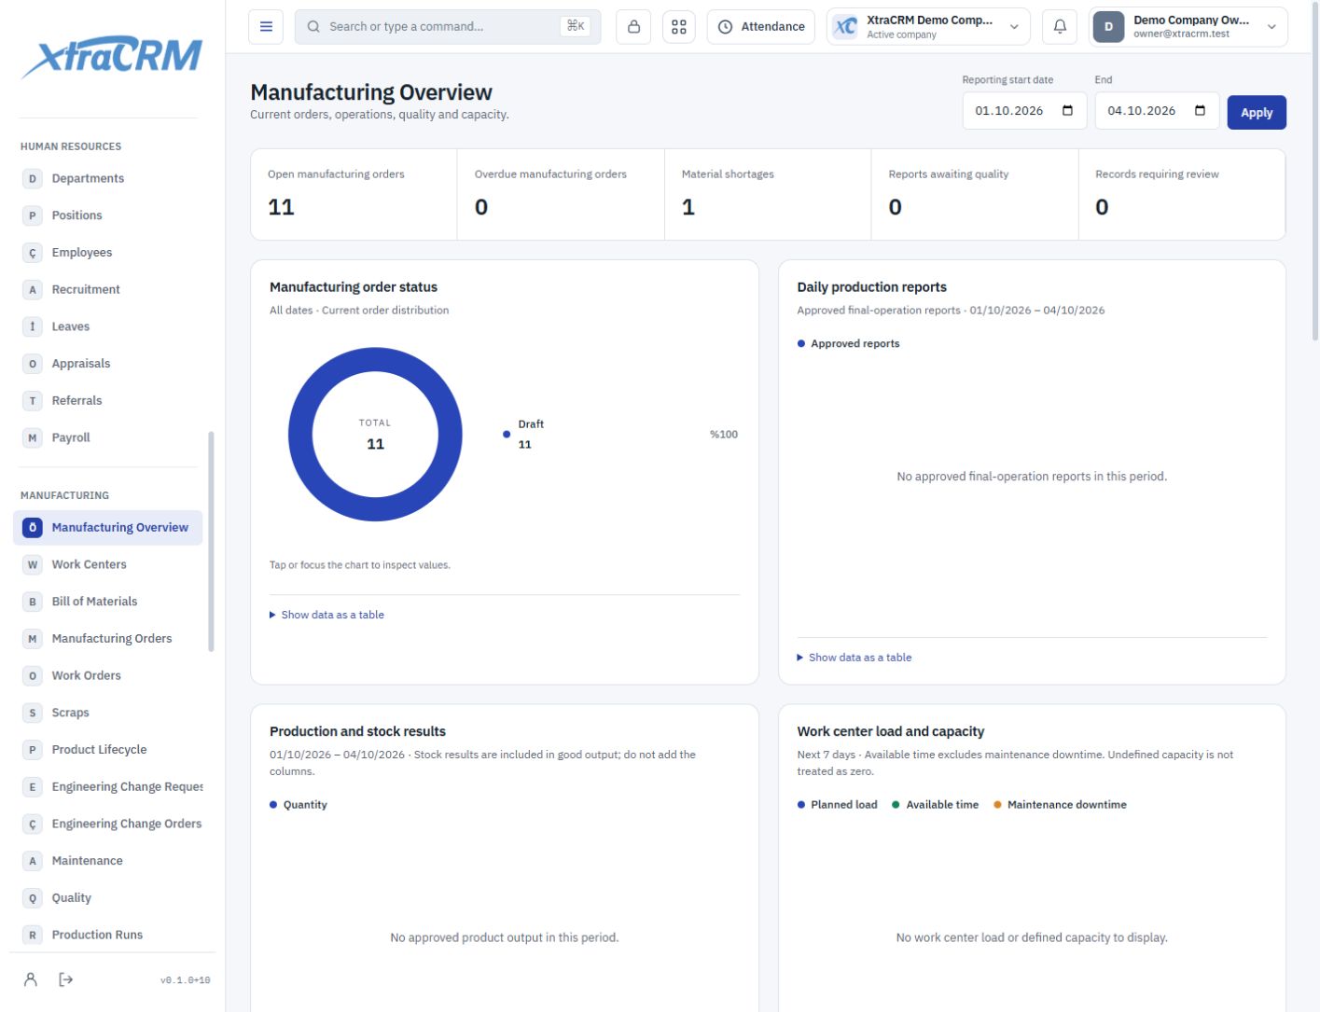This screenshot has height=1012, width=1320.
Task: Click the XC company logo icon
Action: tap(845, 27)
